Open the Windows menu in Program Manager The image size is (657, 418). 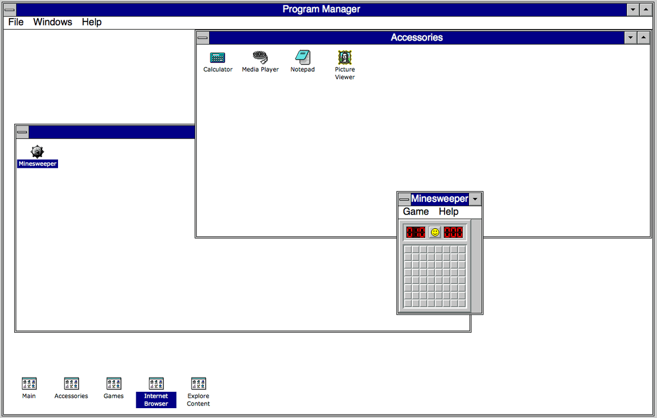click(53, 22)
